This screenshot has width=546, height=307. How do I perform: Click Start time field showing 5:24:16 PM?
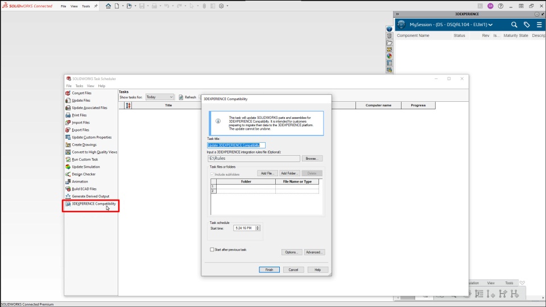click(x=245, y=228)
